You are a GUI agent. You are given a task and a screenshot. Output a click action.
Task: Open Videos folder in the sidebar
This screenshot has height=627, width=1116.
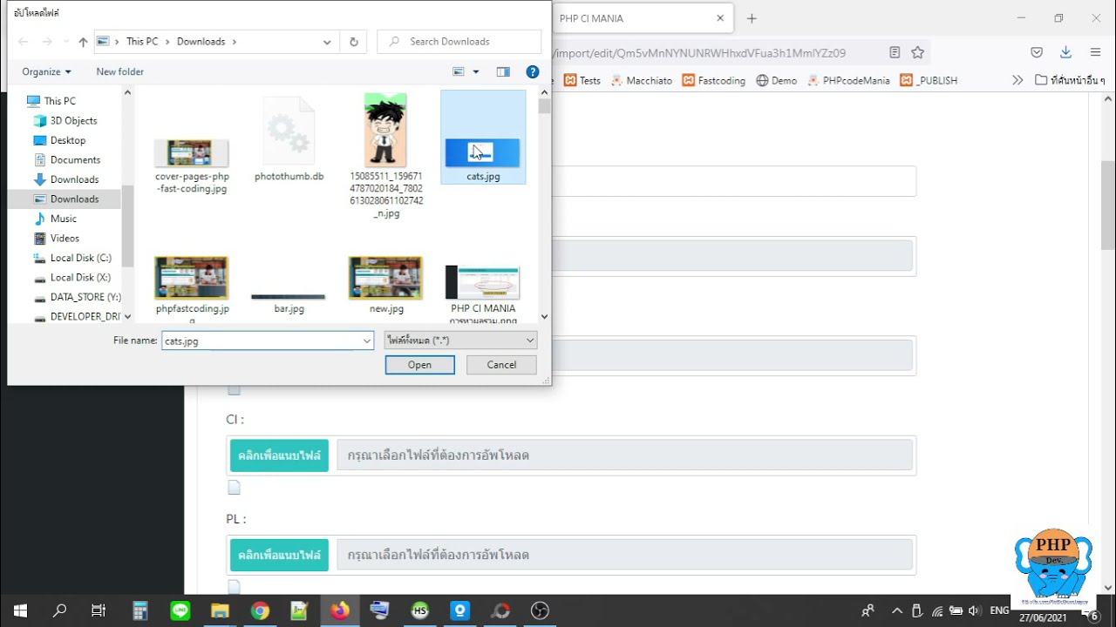click(x=65, y=238)
